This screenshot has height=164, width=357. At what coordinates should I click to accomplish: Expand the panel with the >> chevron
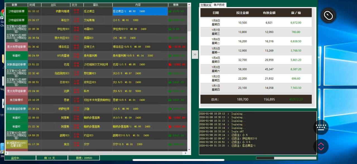tap(195, 54)
